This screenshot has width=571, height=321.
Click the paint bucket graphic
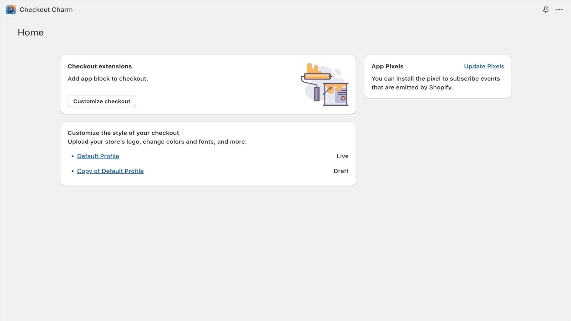pos(335,95)
